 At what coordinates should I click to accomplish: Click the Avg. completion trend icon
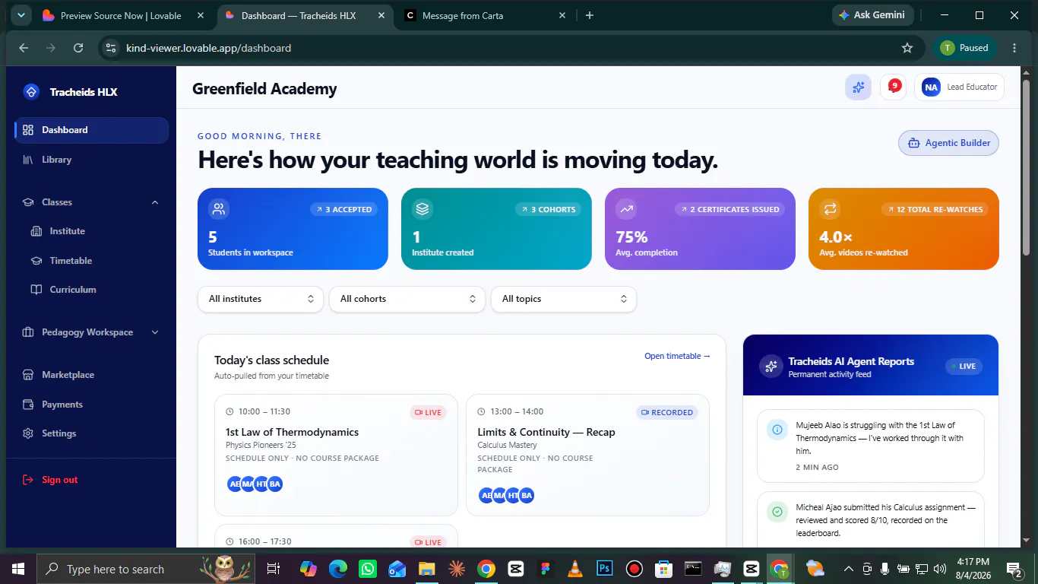pyautogui.click(x=626, y=208)
